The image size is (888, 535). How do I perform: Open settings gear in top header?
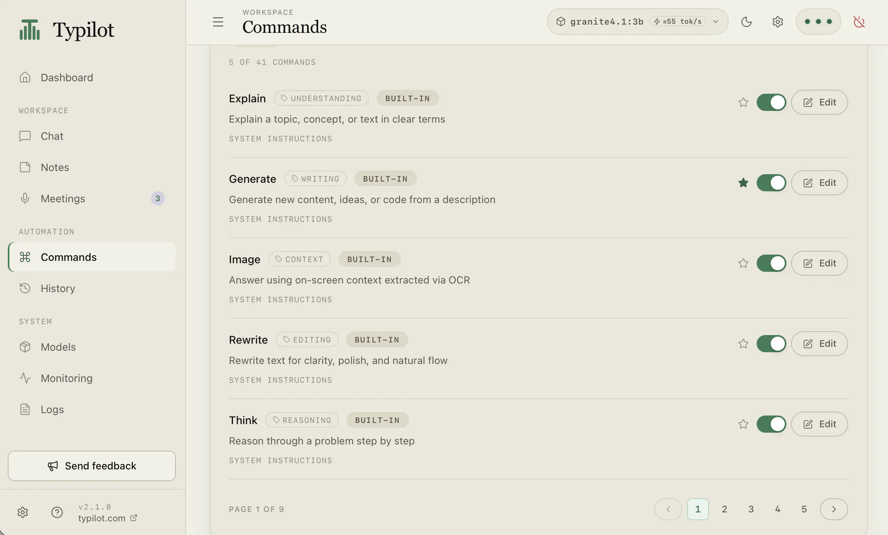[x=778, y=22]
